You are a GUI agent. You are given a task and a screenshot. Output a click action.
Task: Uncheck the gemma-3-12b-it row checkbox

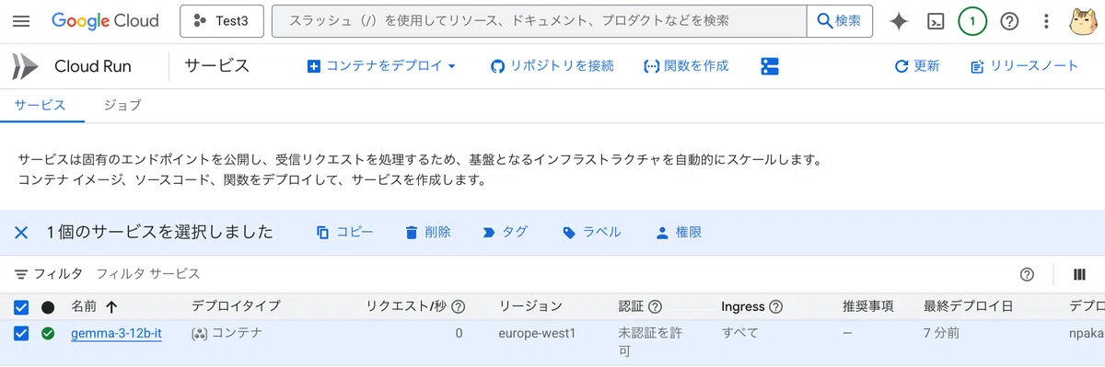click(21, 333)
